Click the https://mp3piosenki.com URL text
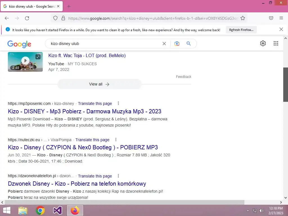Viewport: 288px width, 216px height. [x=29, y=103]
